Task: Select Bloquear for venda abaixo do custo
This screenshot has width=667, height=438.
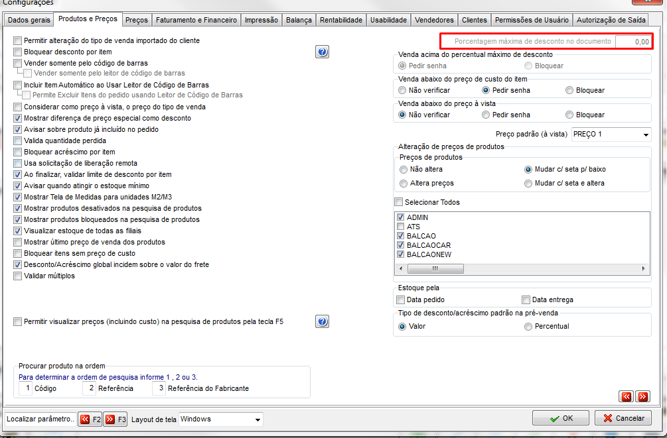Action: pyautogui.click(x=569, y=90)
